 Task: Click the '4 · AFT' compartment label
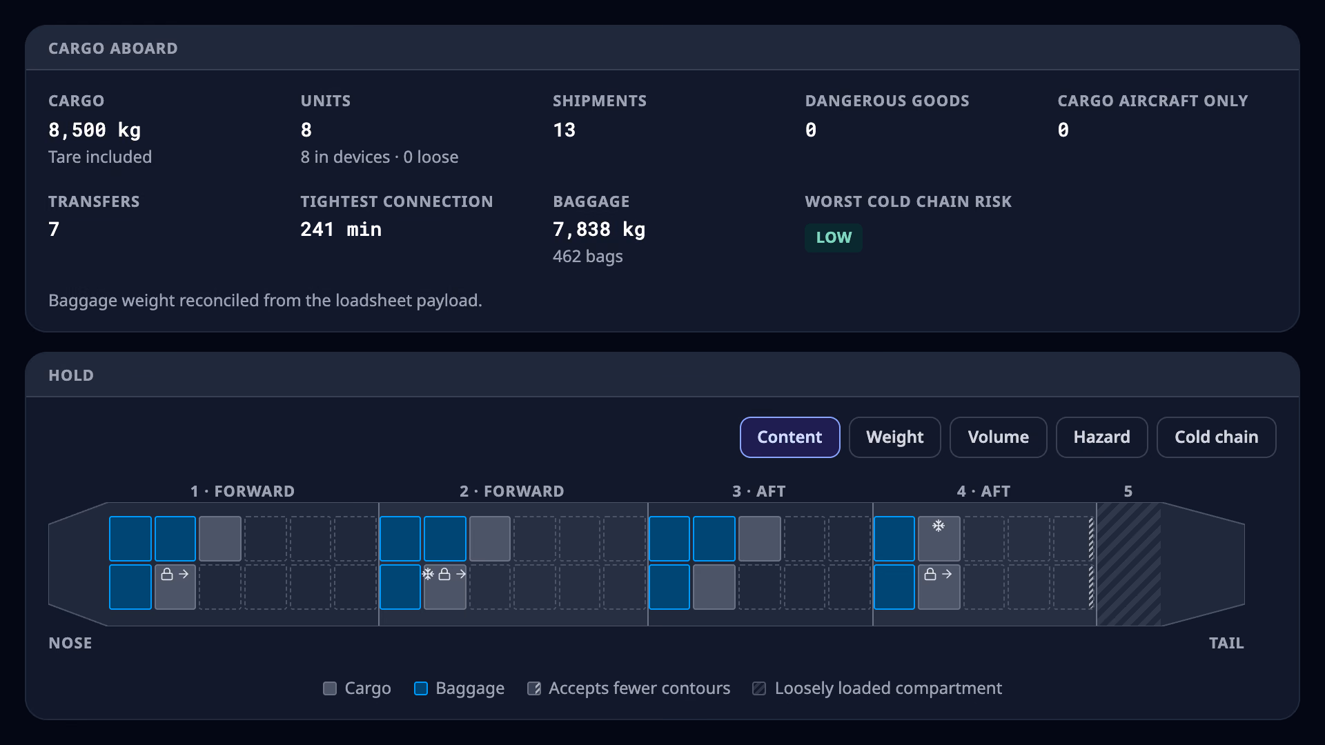tap(983, 491)
